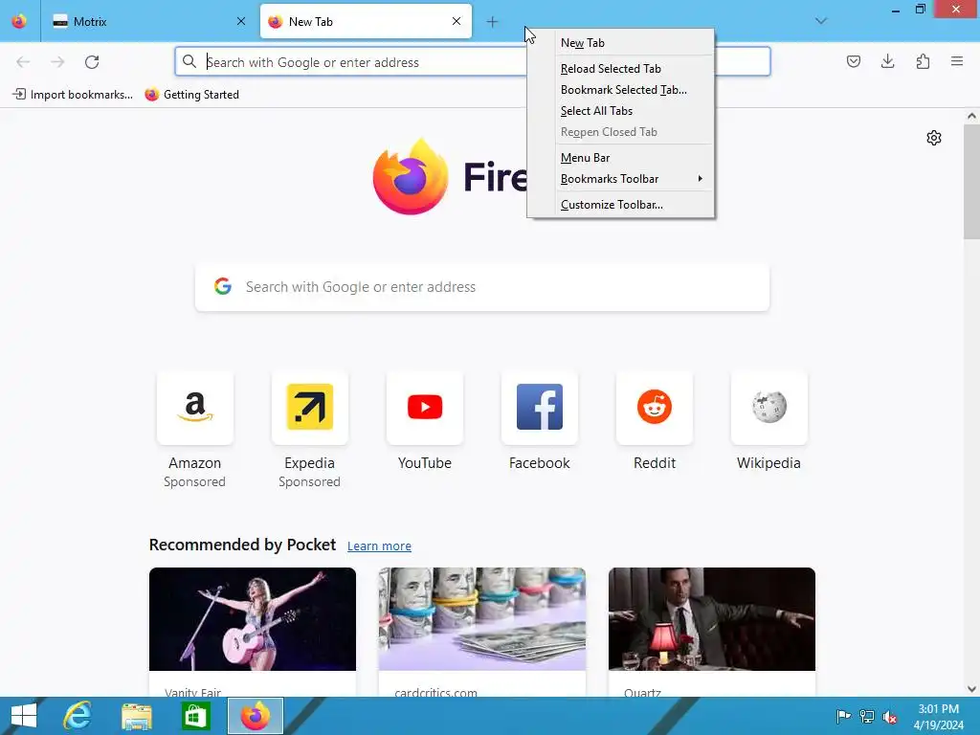Open File Explorer from taskbar
The width and height of the screenshot is (980, 735).
pos(137,716)
